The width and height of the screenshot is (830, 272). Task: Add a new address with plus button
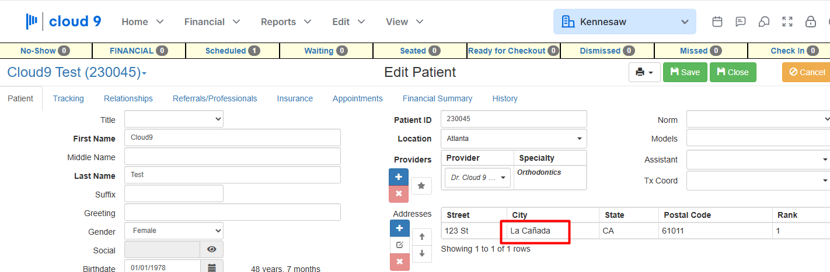point(399,228)
